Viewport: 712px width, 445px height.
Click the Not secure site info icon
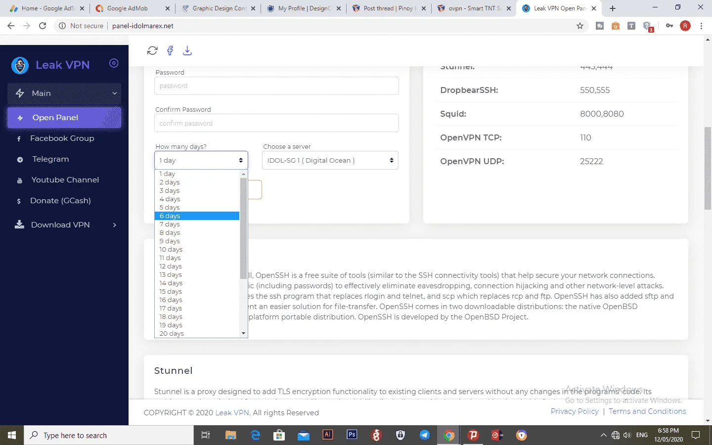[62, 26]
